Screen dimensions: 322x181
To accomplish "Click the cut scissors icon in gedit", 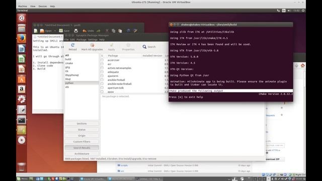I will pos(107,31).
